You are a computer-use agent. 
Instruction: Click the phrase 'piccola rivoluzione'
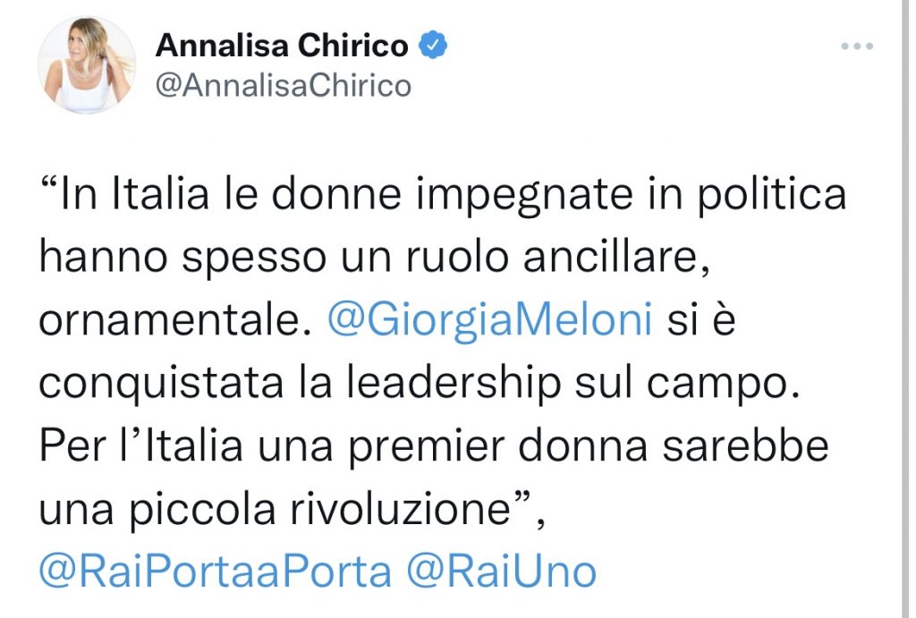[321, 510]
